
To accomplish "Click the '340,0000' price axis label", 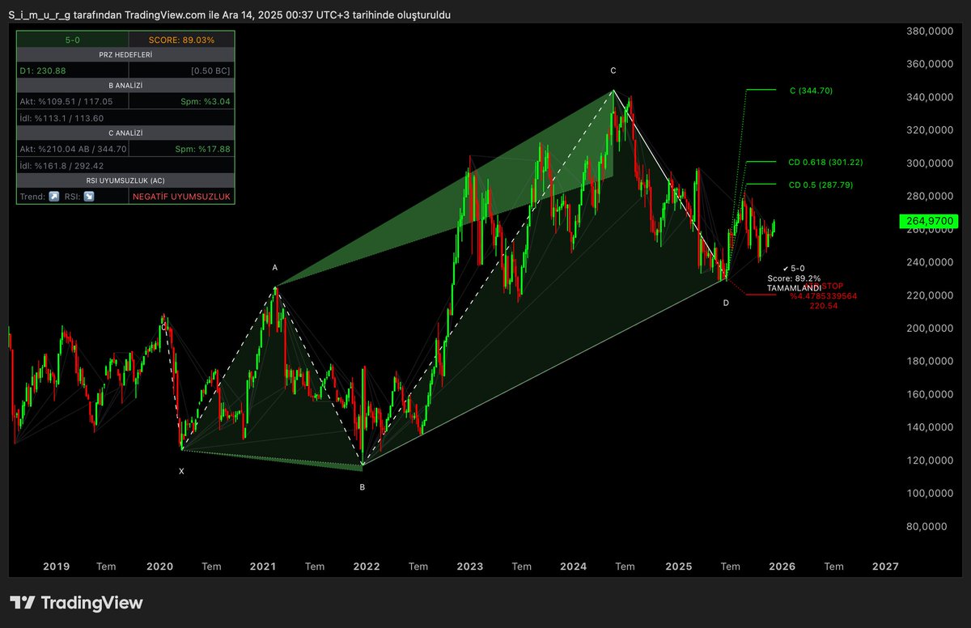I will pos(931,97).
